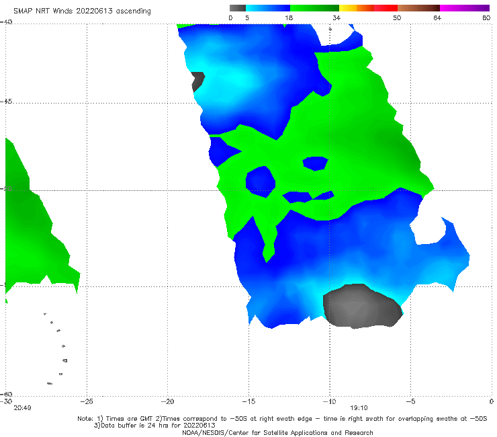Click the color bar label '80'
497x437 pixels.
point(486,17)
